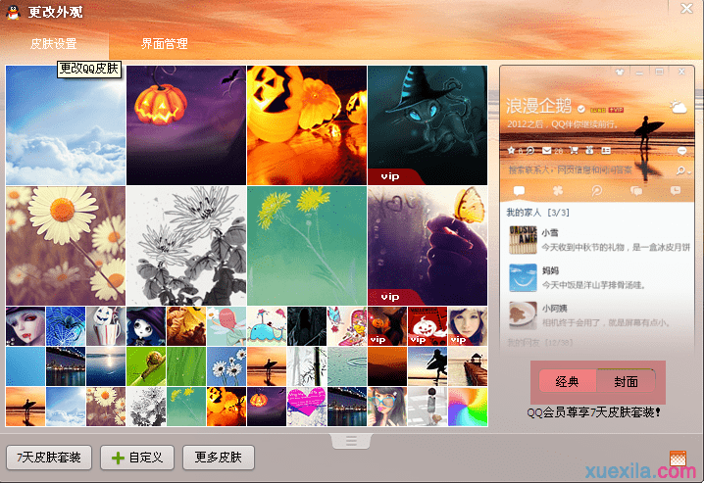Image resolution: width=704 pixels, height=483 pixels.
Task: Click the calendar icon at bottom right
Action: tap(678, 458)
